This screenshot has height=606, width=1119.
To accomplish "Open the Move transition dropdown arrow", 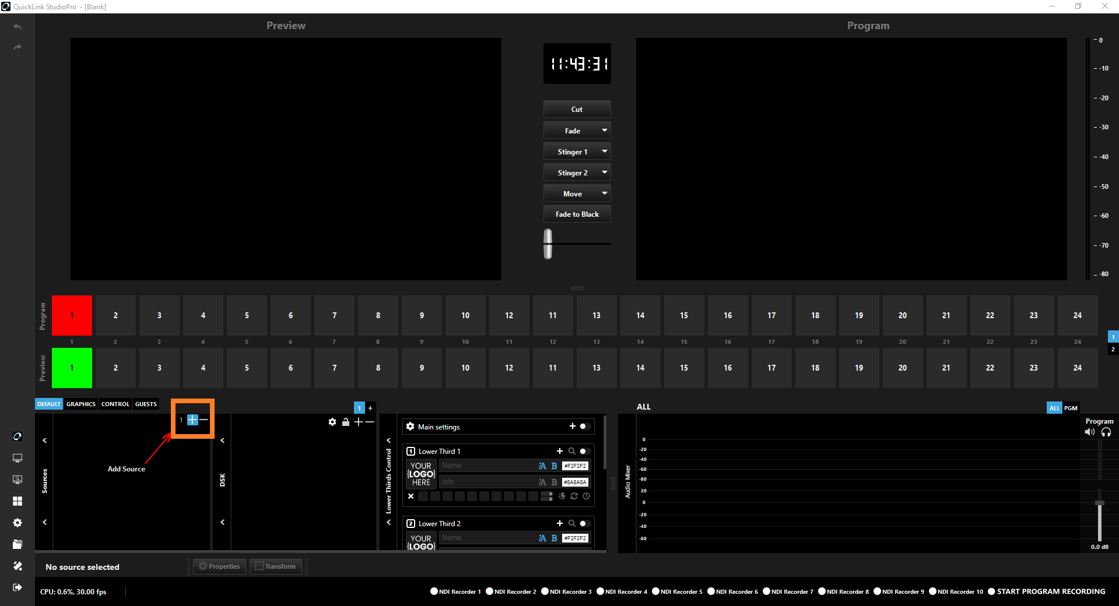I will tap(604, 193).
